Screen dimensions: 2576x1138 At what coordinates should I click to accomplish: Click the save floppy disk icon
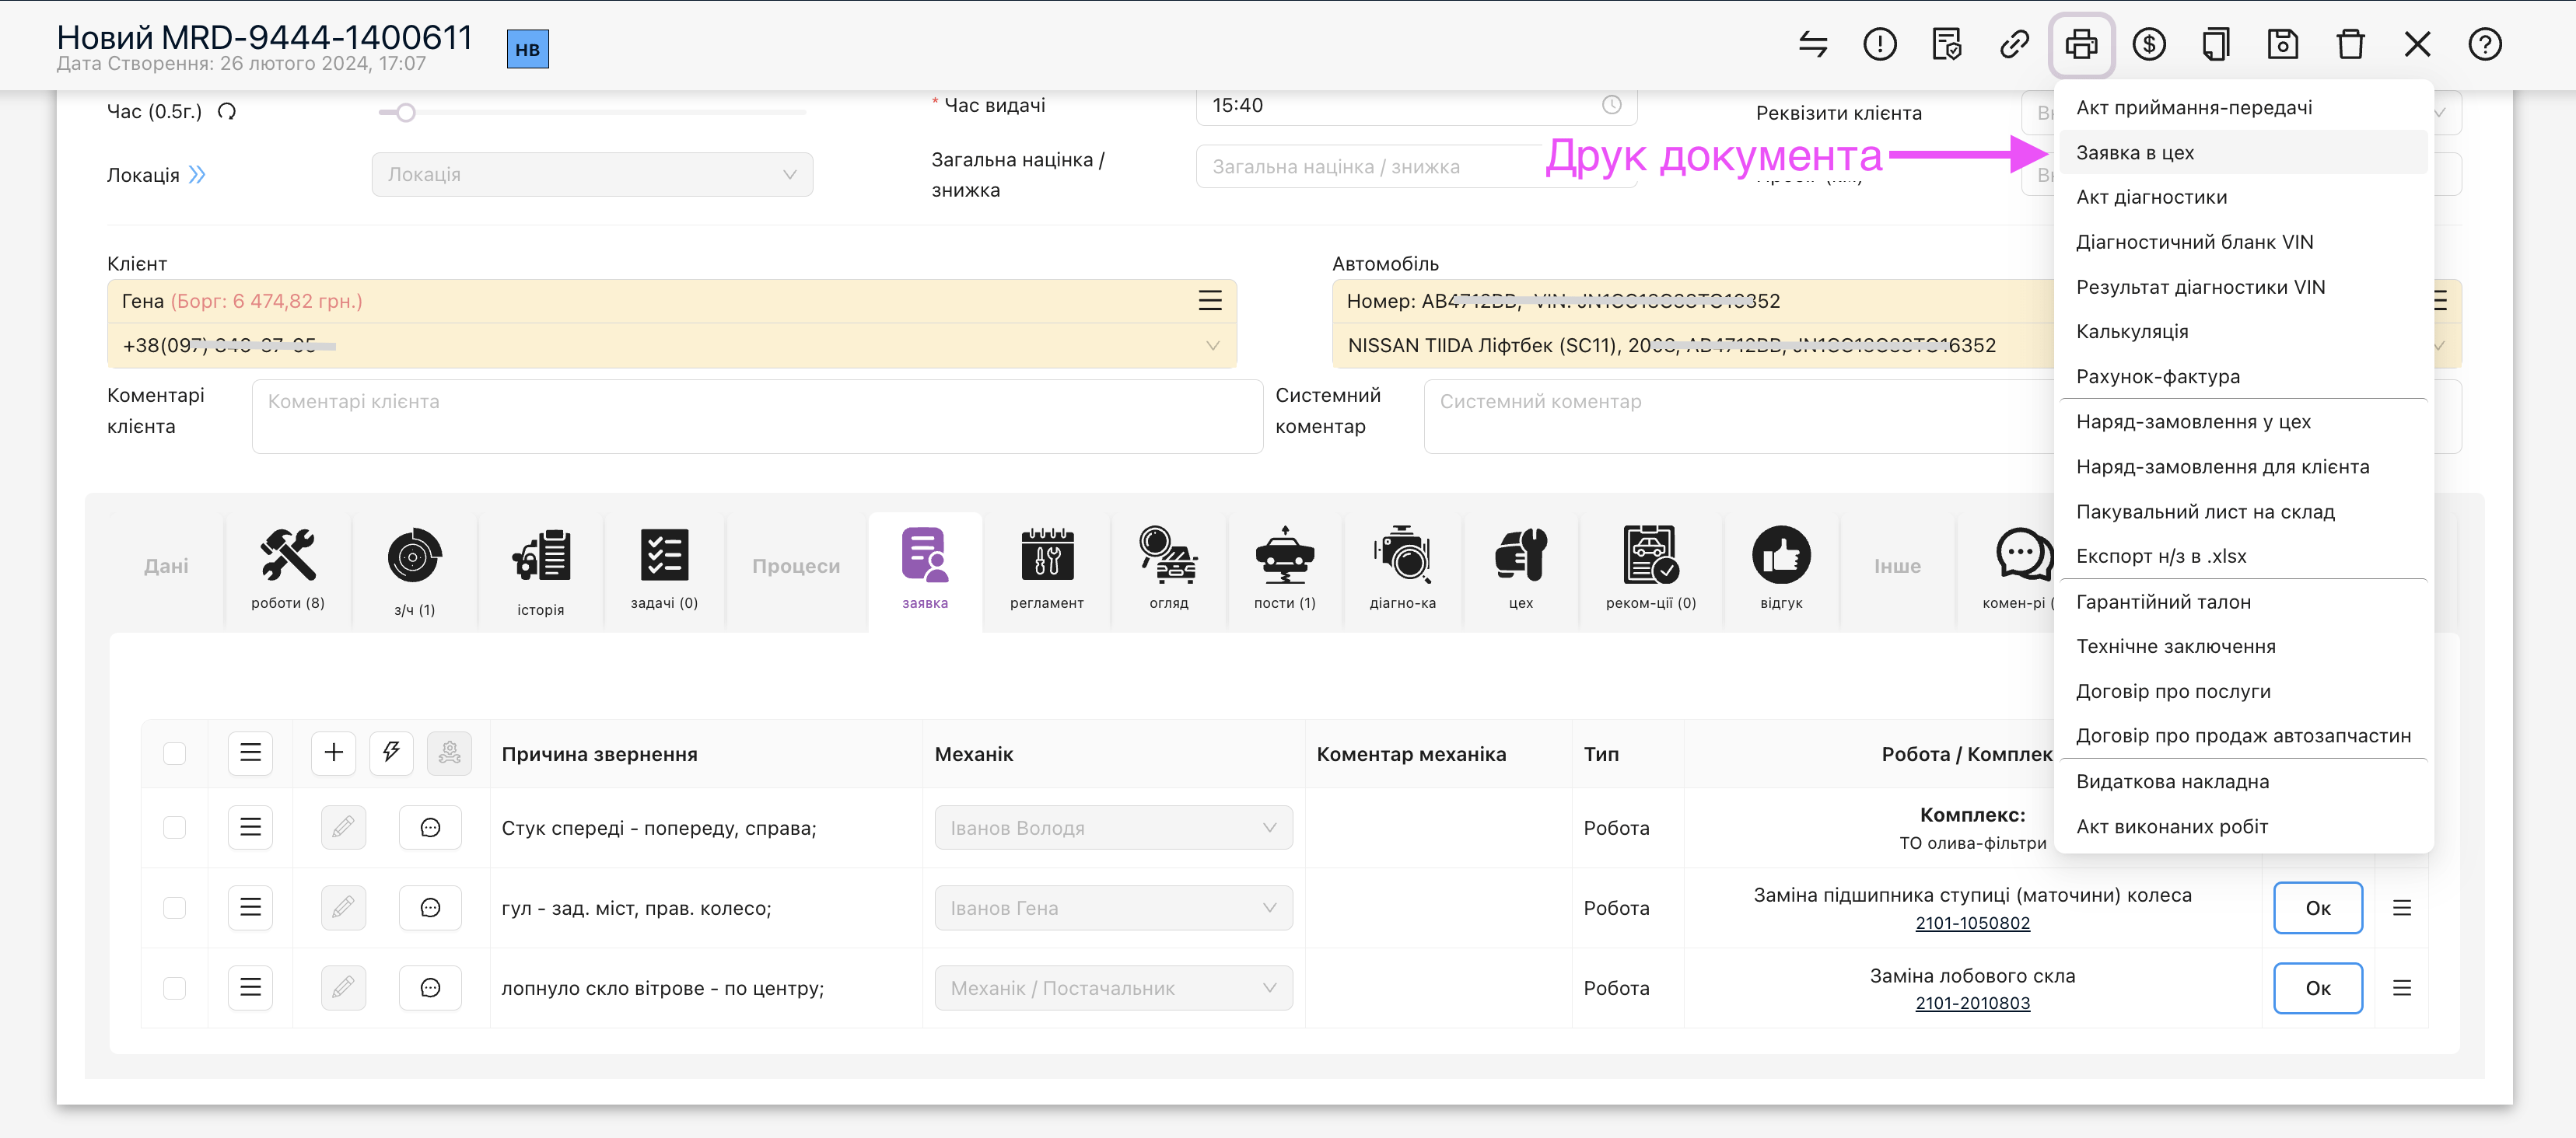pos(2282,45)
